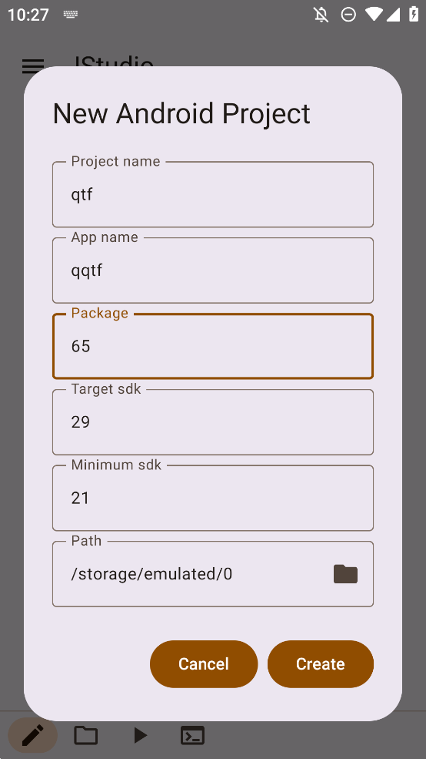426x759 pixels.
Task: Tap the keyboard indicator in status bar
Action: tap(71, 15)
